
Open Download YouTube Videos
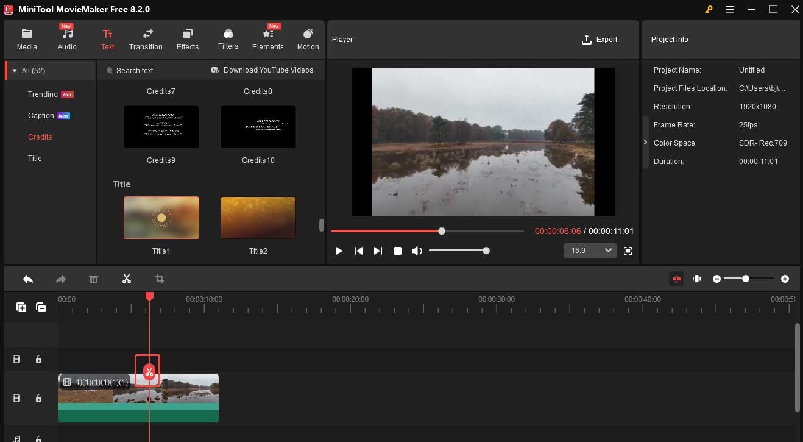point(262,70)
